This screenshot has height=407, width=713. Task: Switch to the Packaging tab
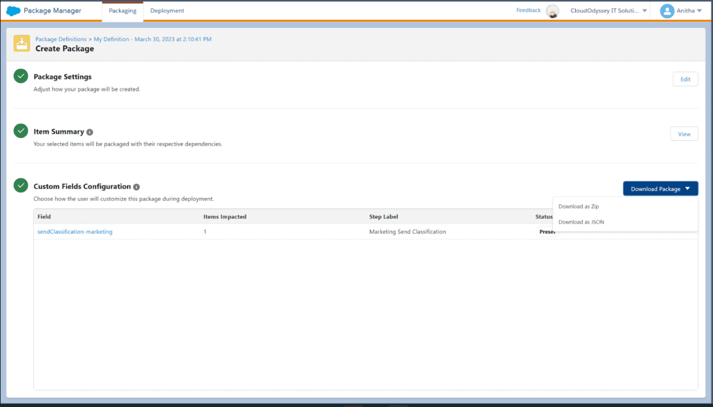(x=123, y=11)
